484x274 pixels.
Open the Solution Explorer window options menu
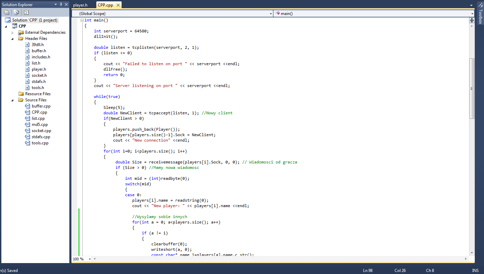click(x=56, y=4)
